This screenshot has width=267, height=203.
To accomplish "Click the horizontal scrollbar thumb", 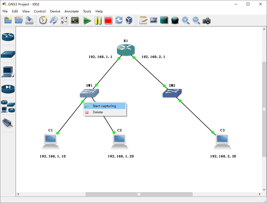I will 139,194.
